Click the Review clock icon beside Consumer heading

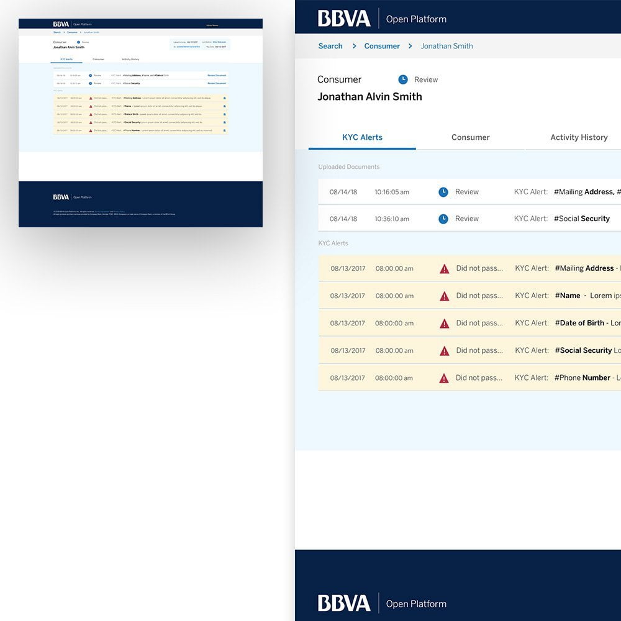[403, 79]
